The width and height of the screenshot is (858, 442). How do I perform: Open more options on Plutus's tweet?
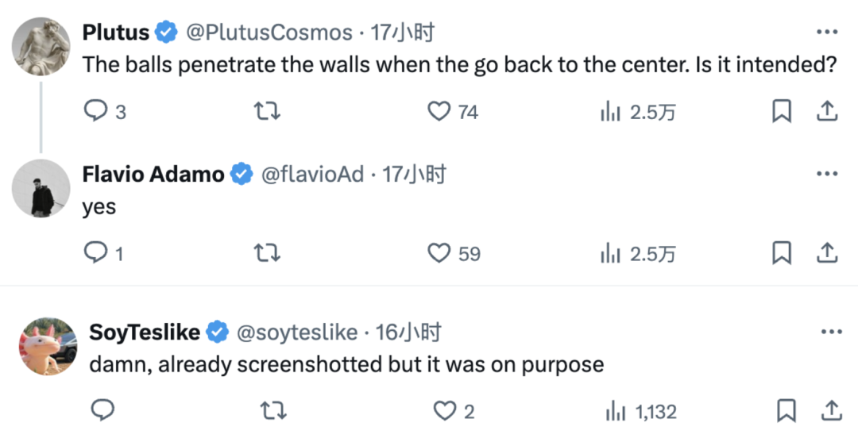pos(827,33)
